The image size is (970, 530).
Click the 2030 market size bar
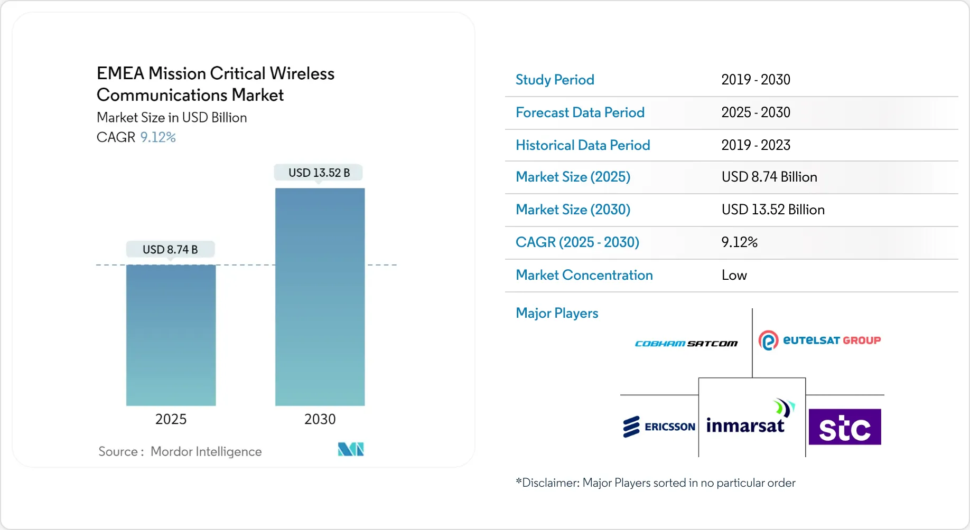pyautogui.click(x=320, y=297)
